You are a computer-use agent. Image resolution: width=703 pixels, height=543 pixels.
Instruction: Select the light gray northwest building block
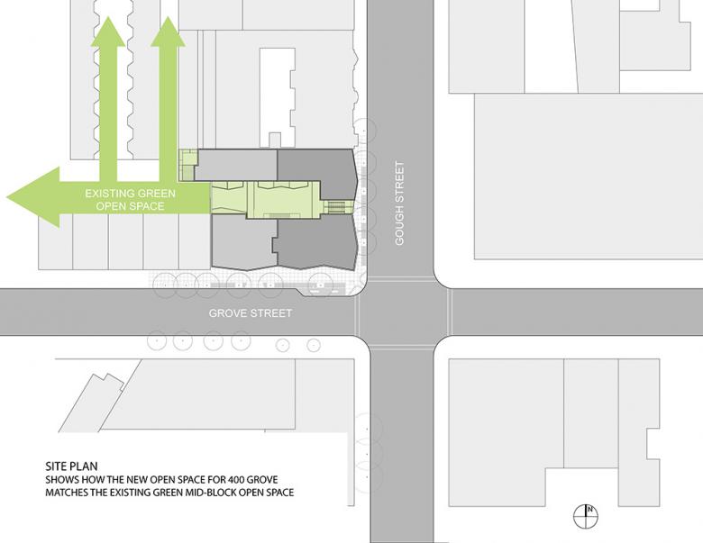pyautogui.click(x=236, y=165)
